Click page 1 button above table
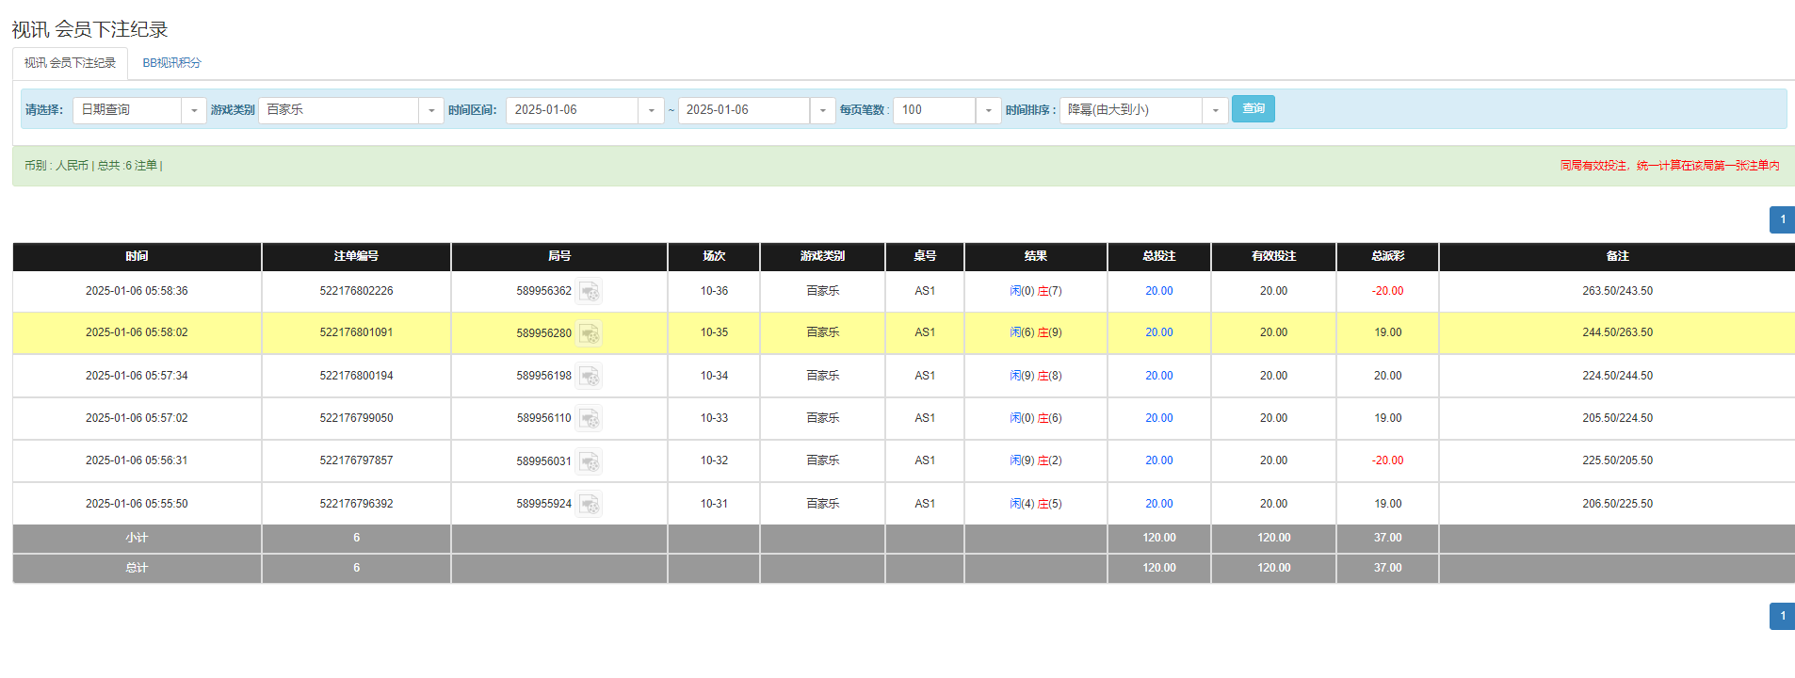 [x=1782, y=219]
